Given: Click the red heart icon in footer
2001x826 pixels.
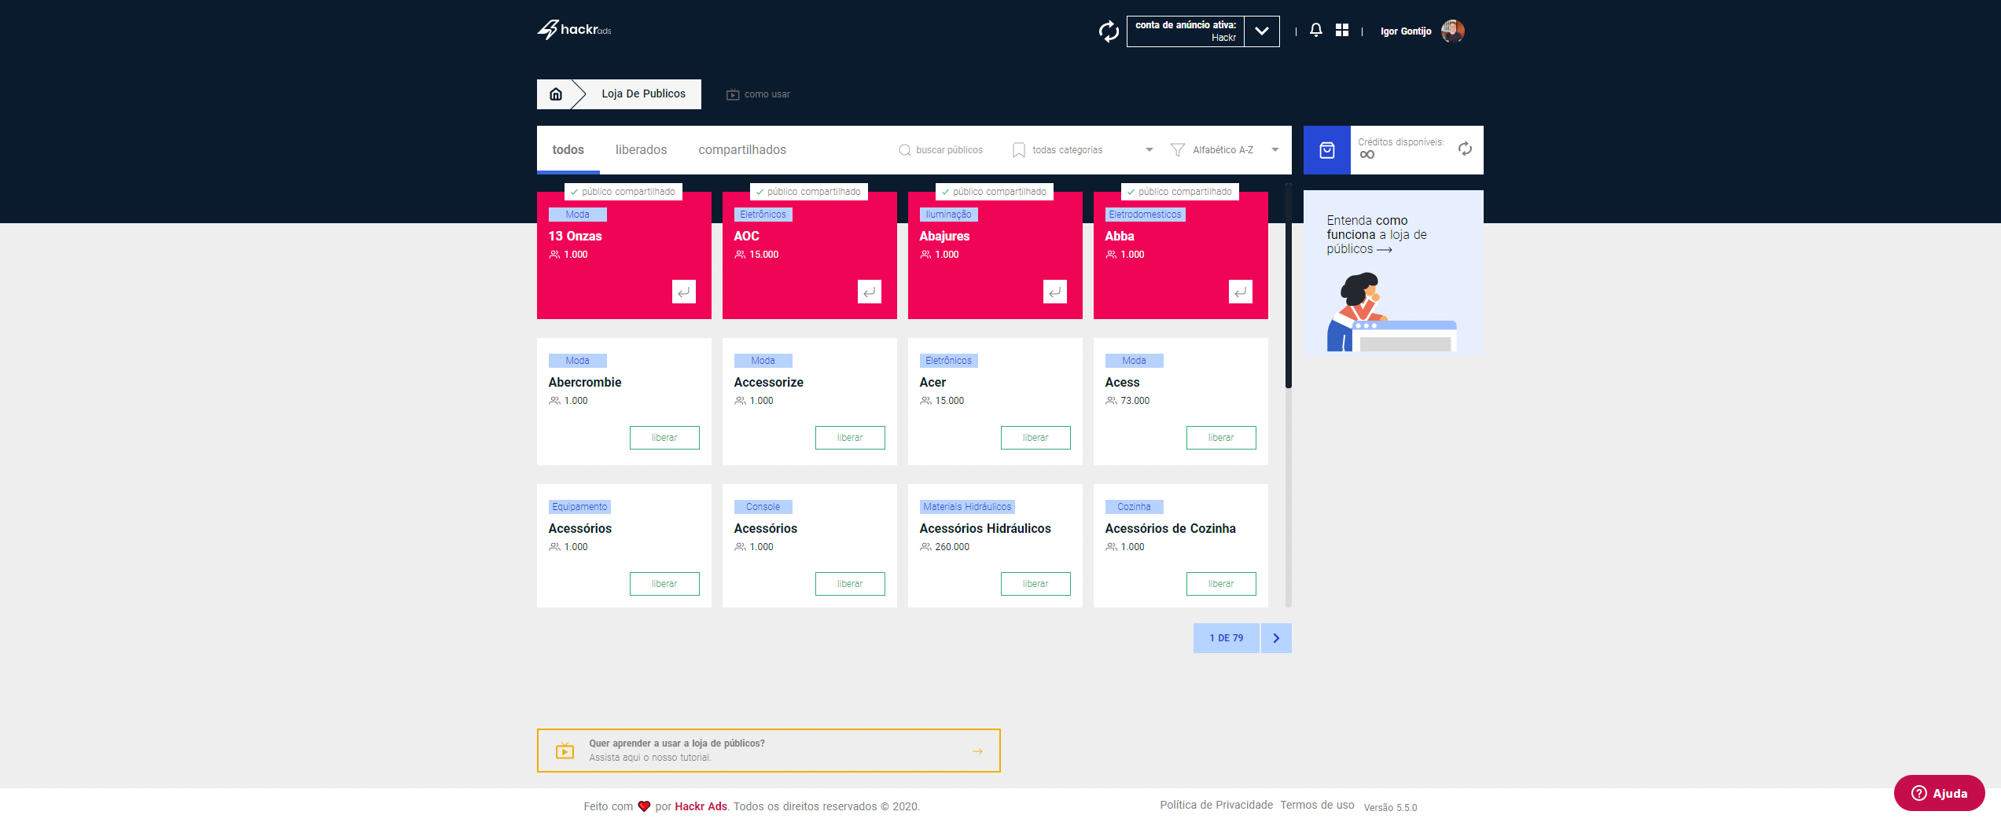Looking at the screenshot, I should pos(644,806).
